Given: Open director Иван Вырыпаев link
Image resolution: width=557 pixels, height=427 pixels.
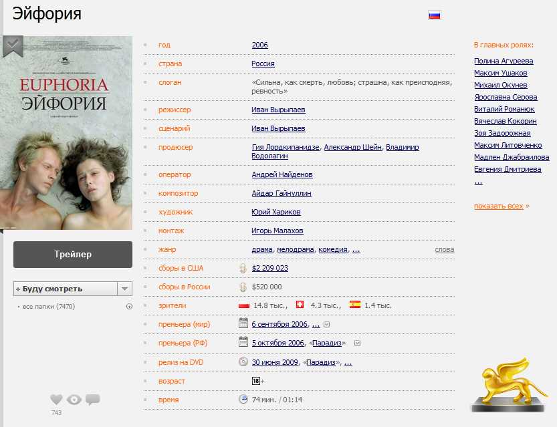Looking at the screenshot, I should 278,110.
